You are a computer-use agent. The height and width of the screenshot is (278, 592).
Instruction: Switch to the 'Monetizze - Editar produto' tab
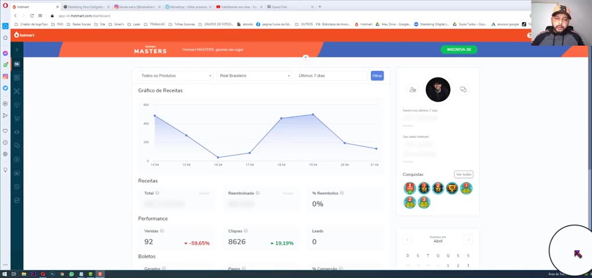(x=187, y=7)
